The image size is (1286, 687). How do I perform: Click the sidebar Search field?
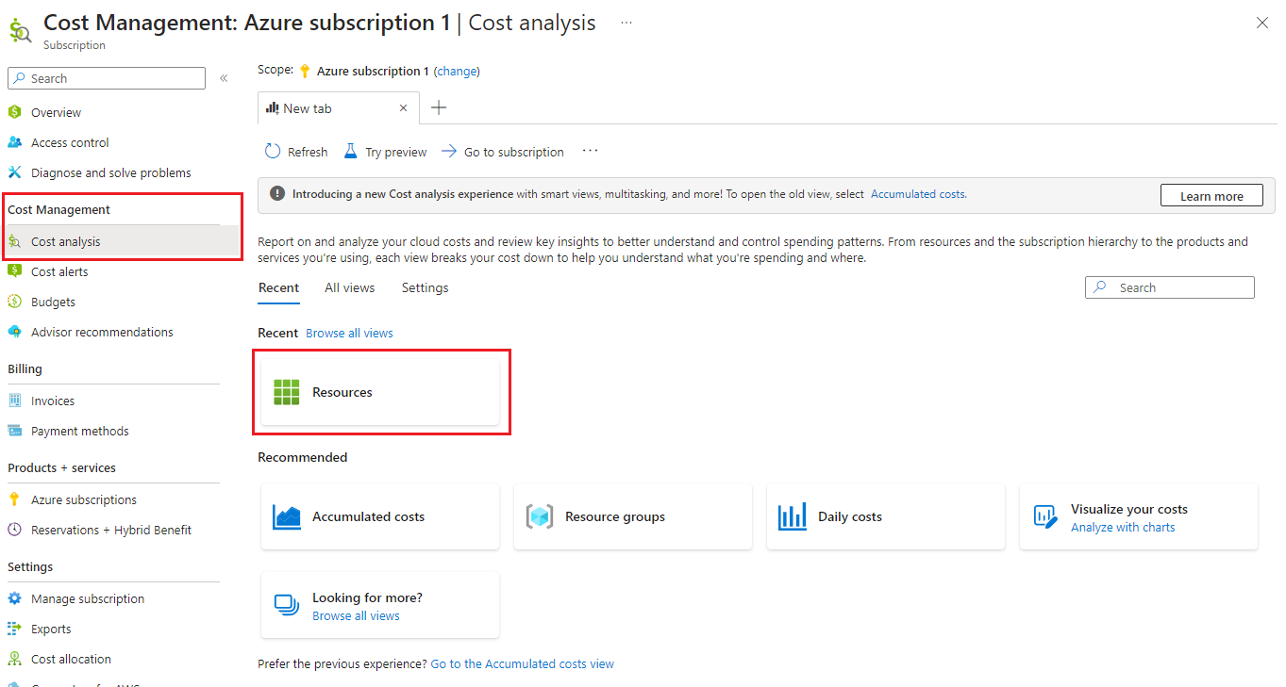pyautogui.click(x=107, y=78)
